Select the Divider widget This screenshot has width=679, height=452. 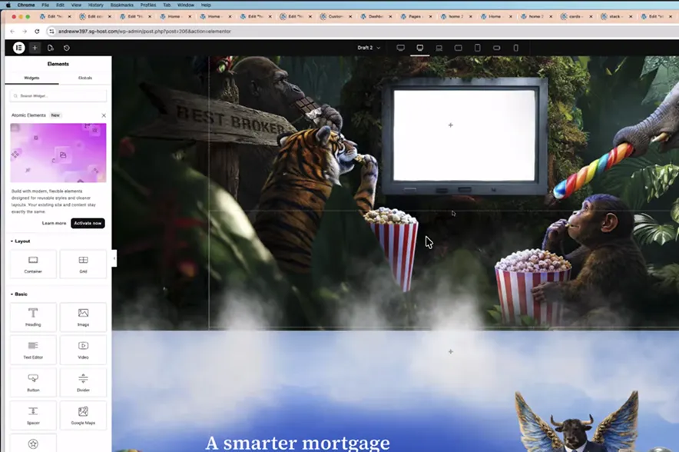click(x=83, y=382)
